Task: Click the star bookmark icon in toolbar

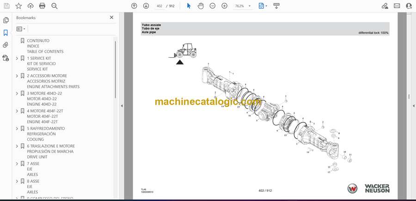Action: point(18,6)
